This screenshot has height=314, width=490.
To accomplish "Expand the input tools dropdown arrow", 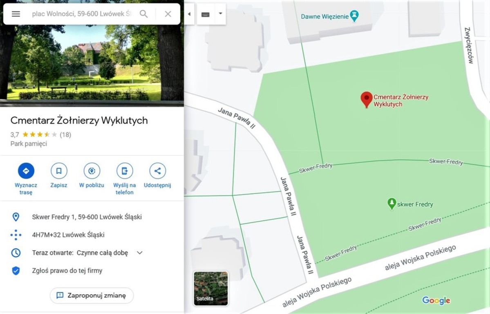I will click(220, 14).
